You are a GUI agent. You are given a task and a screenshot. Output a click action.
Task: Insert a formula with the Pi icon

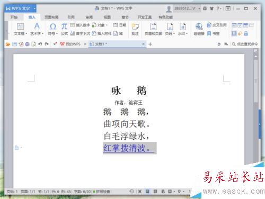point(64,27)
